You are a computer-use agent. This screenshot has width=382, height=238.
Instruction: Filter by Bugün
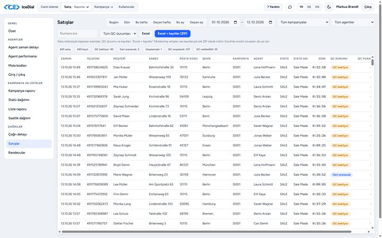coord(114,22)
